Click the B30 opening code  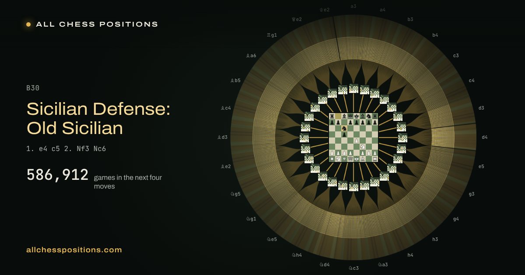click(33, 88)
